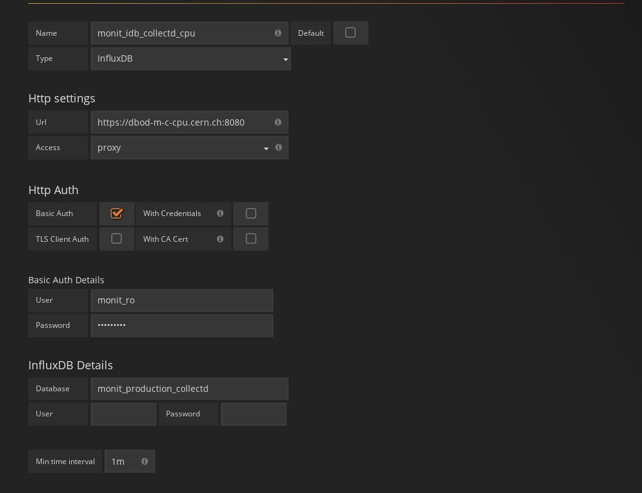Click the Name field with monit_idb_collectd_cpu
The image size is (642, 493).
click(x=182, y=33)
